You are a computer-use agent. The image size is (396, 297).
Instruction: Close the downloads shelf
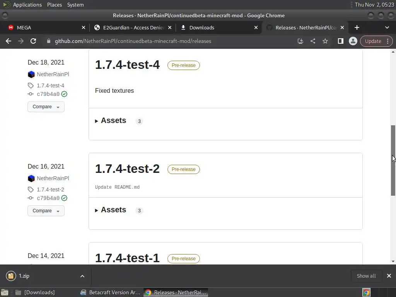tap(389, 276)
